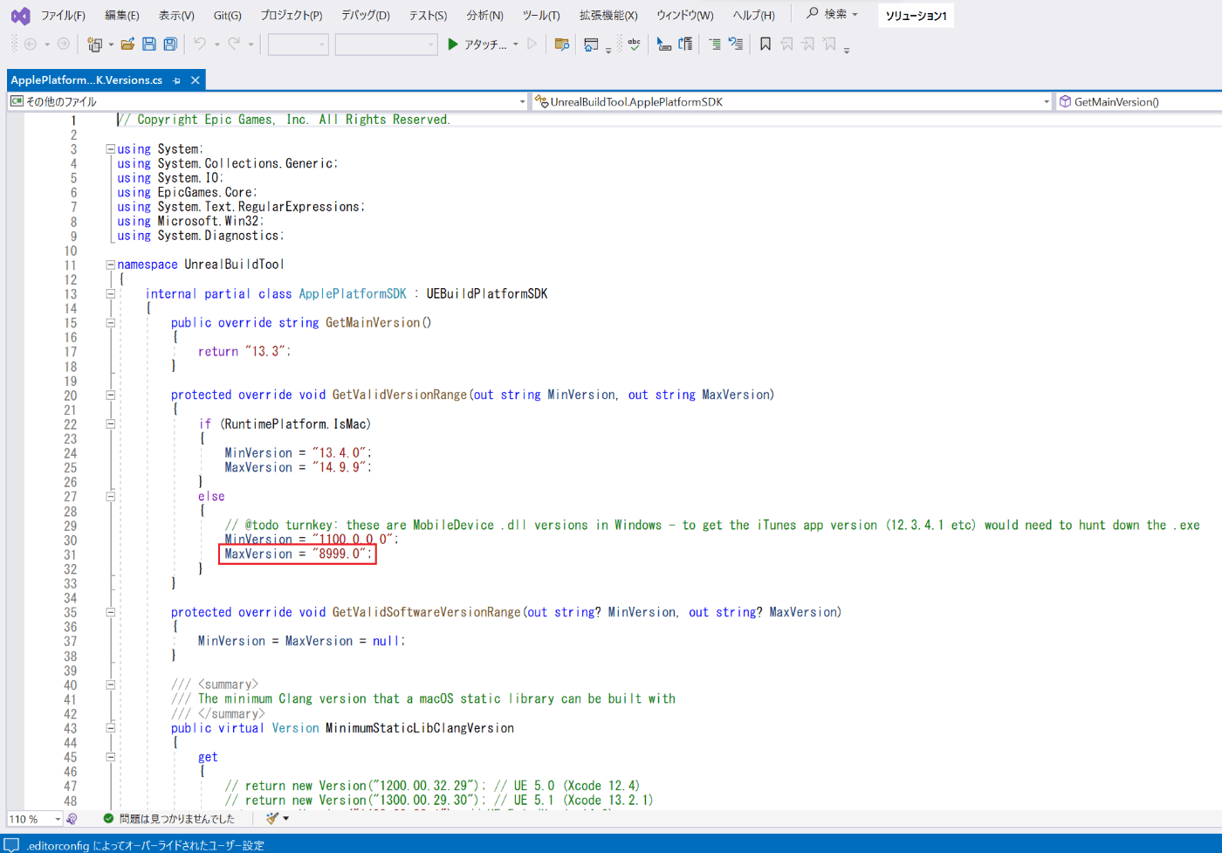Open the Git(G) menu

click(227, 16)
